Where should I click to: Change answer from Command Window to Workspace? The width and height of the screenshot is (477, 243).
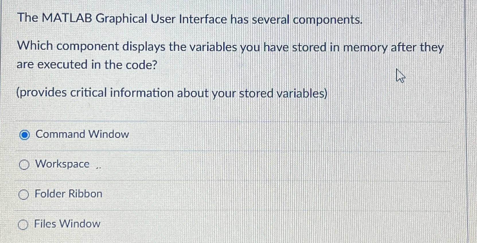(x=24, y=164)
